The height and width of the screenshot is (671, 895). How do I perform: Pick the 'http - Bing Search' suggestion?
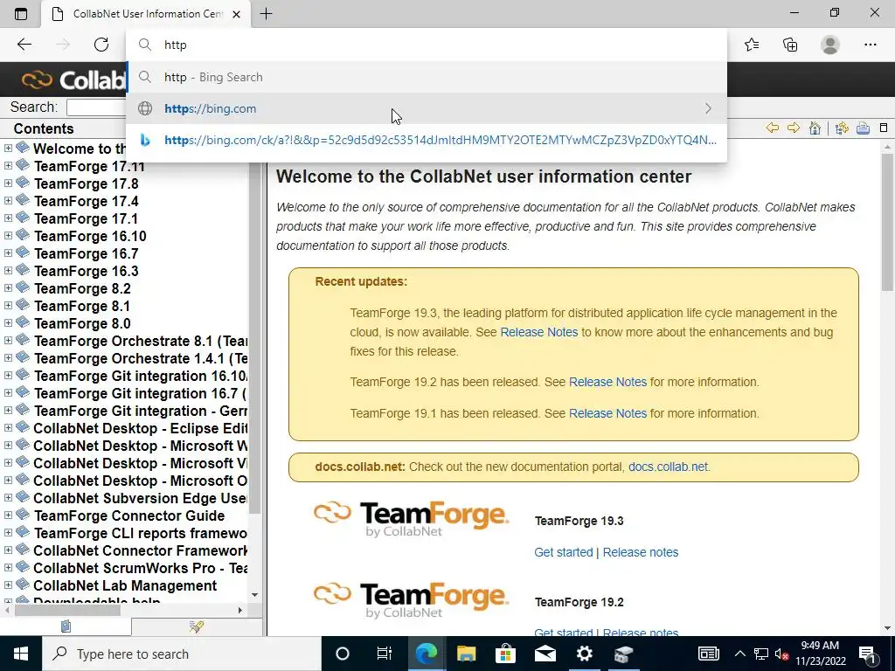click(x=427, y=77)
